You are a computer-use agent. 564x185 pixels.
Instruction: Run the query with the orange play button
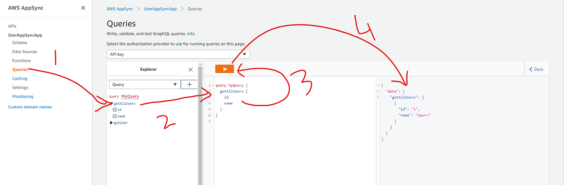click(225, 69)
